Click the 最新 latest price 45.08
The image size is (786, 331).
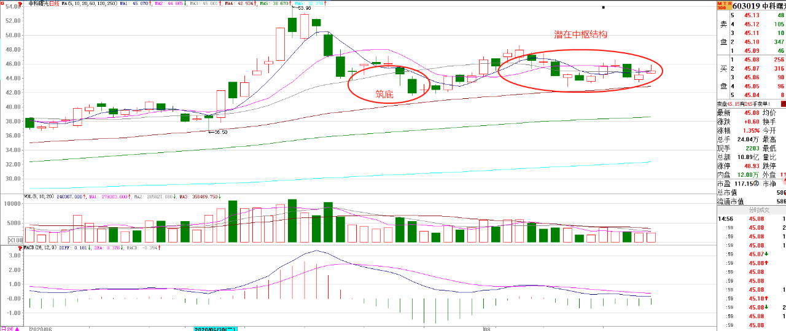[751, 113]
